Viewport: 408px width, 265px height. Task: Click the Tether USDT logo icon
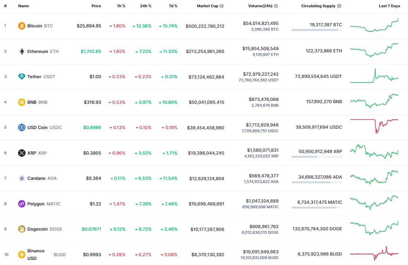click(21, 77)
